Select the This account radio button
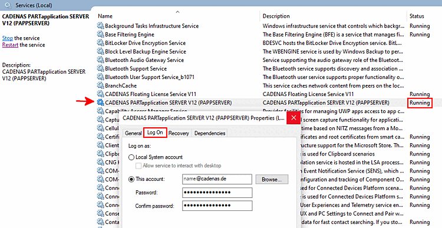The height and width of the screenshot is (228, 442). click(x=131, y=179)
